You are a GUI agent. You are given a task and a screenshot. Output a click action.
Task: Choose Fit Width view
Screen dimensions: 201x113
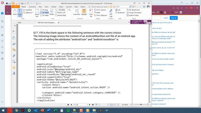(44, 13)
